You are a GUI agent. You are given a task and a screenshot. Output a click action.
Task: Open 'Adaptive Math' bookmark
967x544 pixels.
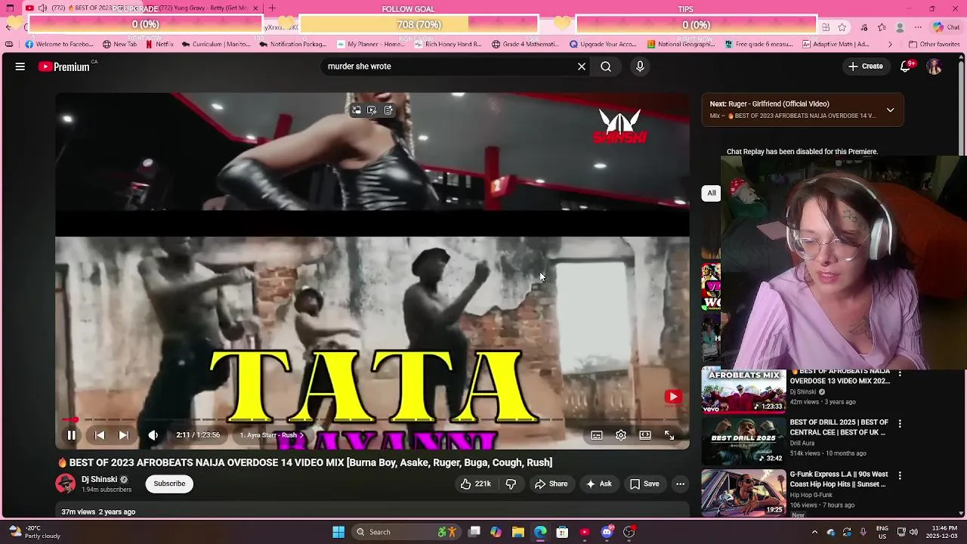pos(836,45)
